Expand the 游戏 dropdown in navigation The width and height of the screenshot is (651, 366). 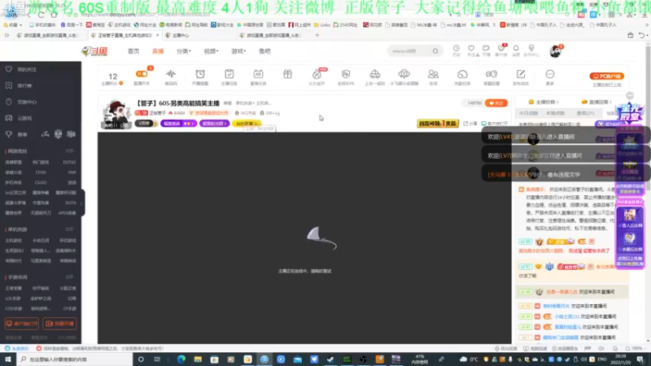[238, 51]
